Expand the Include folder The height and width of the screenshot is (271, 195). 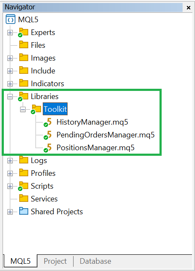pos(10,71)
